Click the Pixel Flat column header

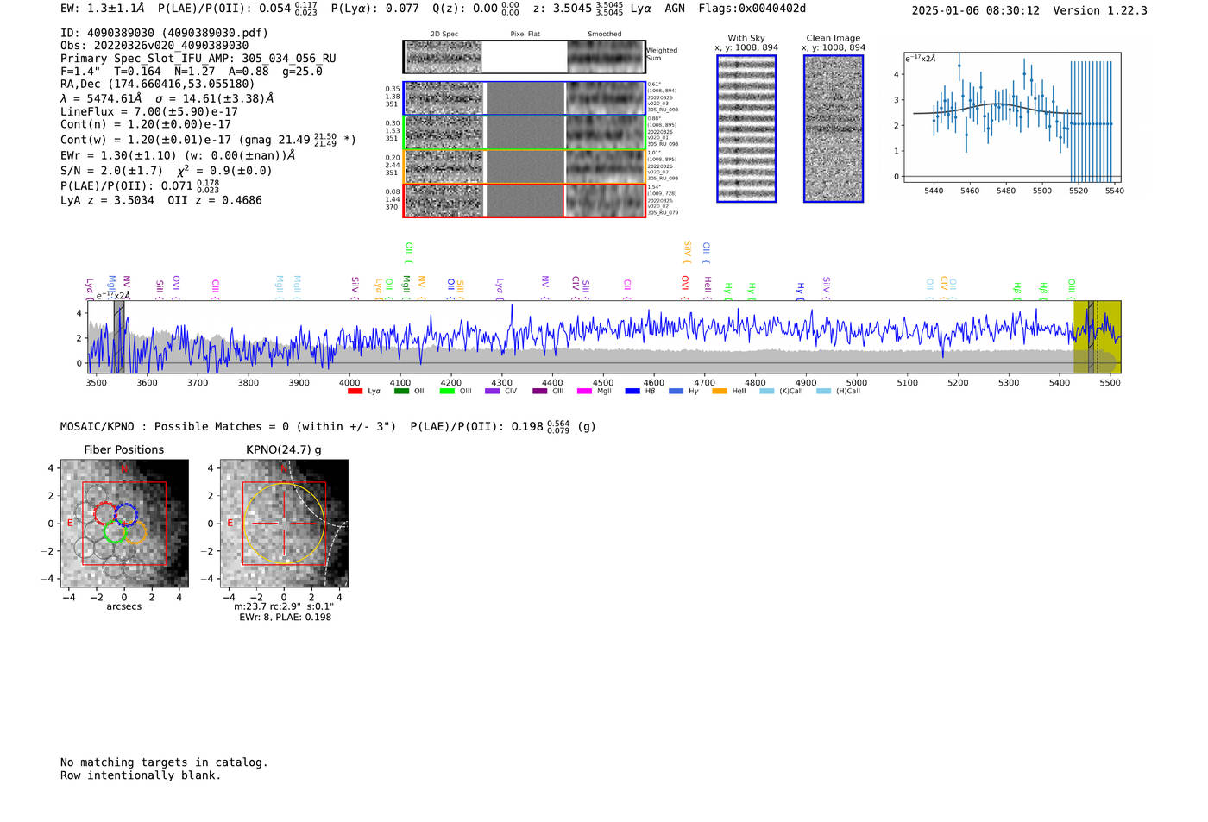tap(525, 35)
